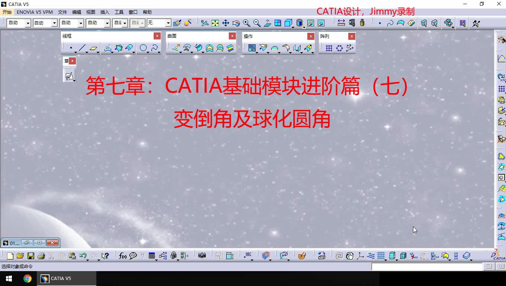506x286 pixels.
Task: Open the fourth 自动 dropdown
Action: [107, 23]
